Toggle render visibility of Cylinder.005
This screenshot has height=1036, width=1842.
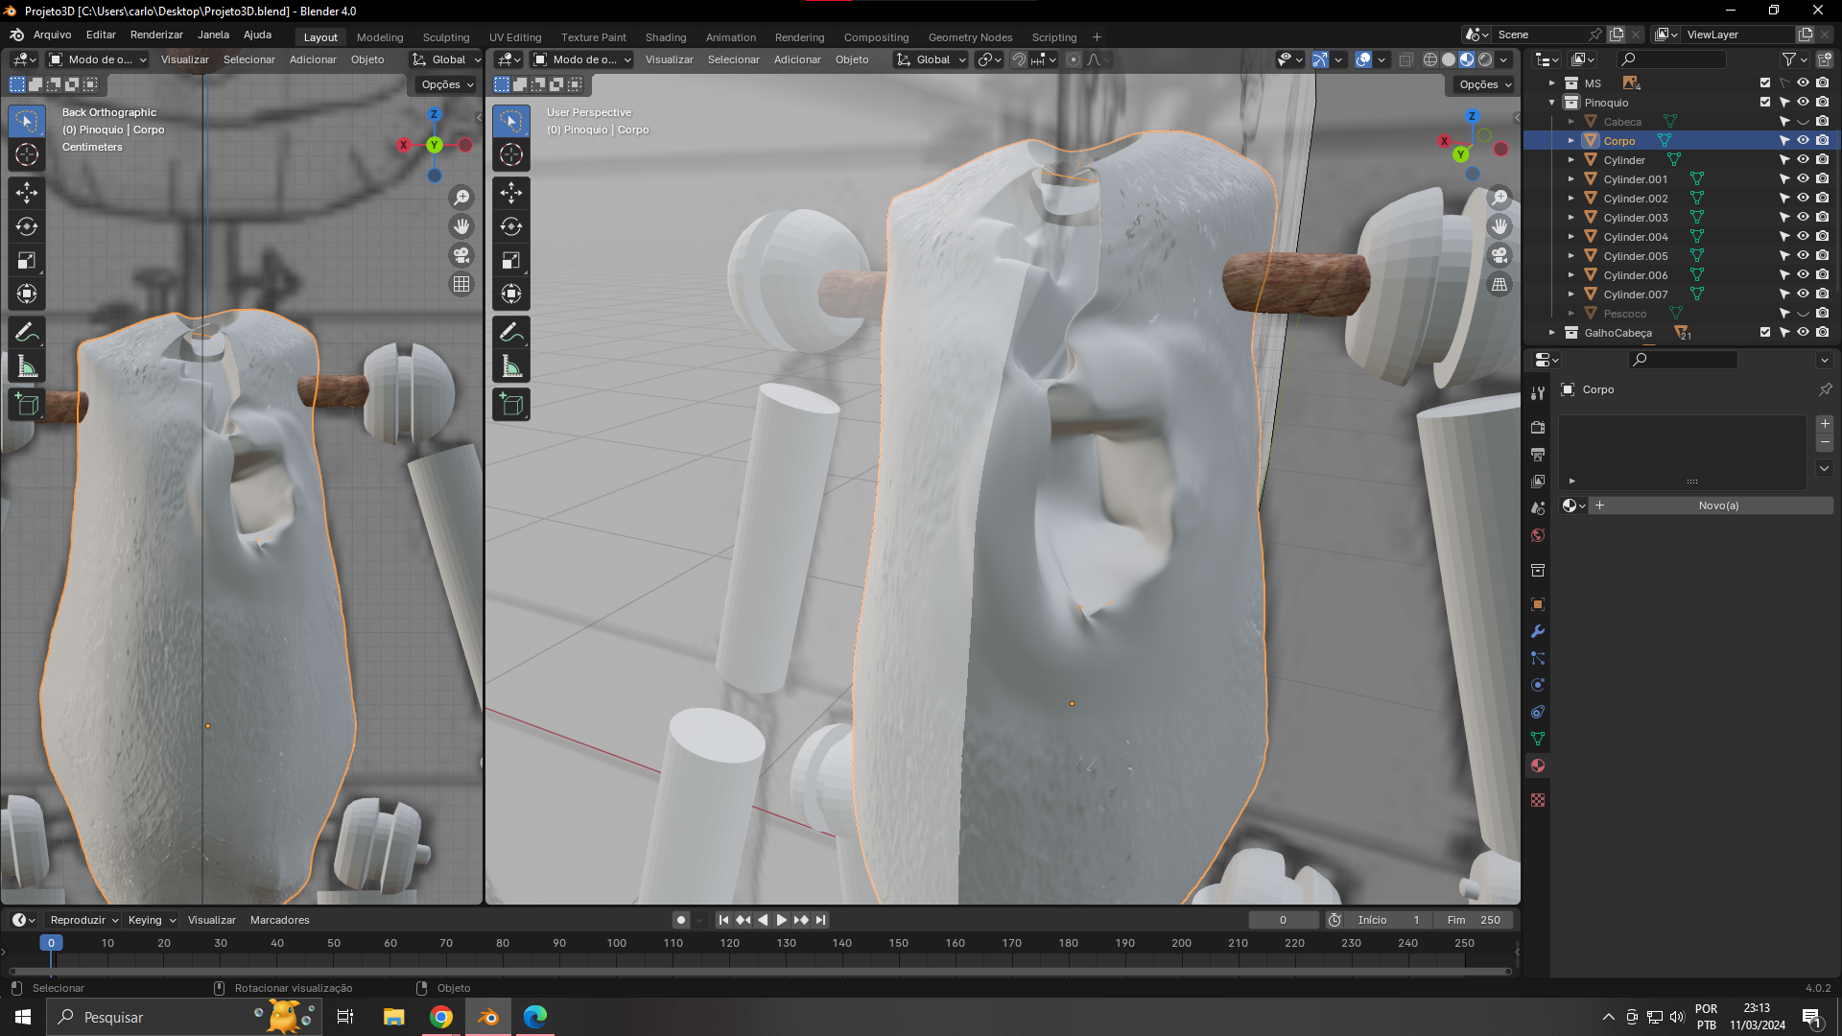tap(1822, 256)
